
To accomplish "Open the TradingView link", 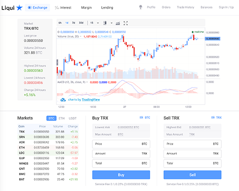I will 91,100.
